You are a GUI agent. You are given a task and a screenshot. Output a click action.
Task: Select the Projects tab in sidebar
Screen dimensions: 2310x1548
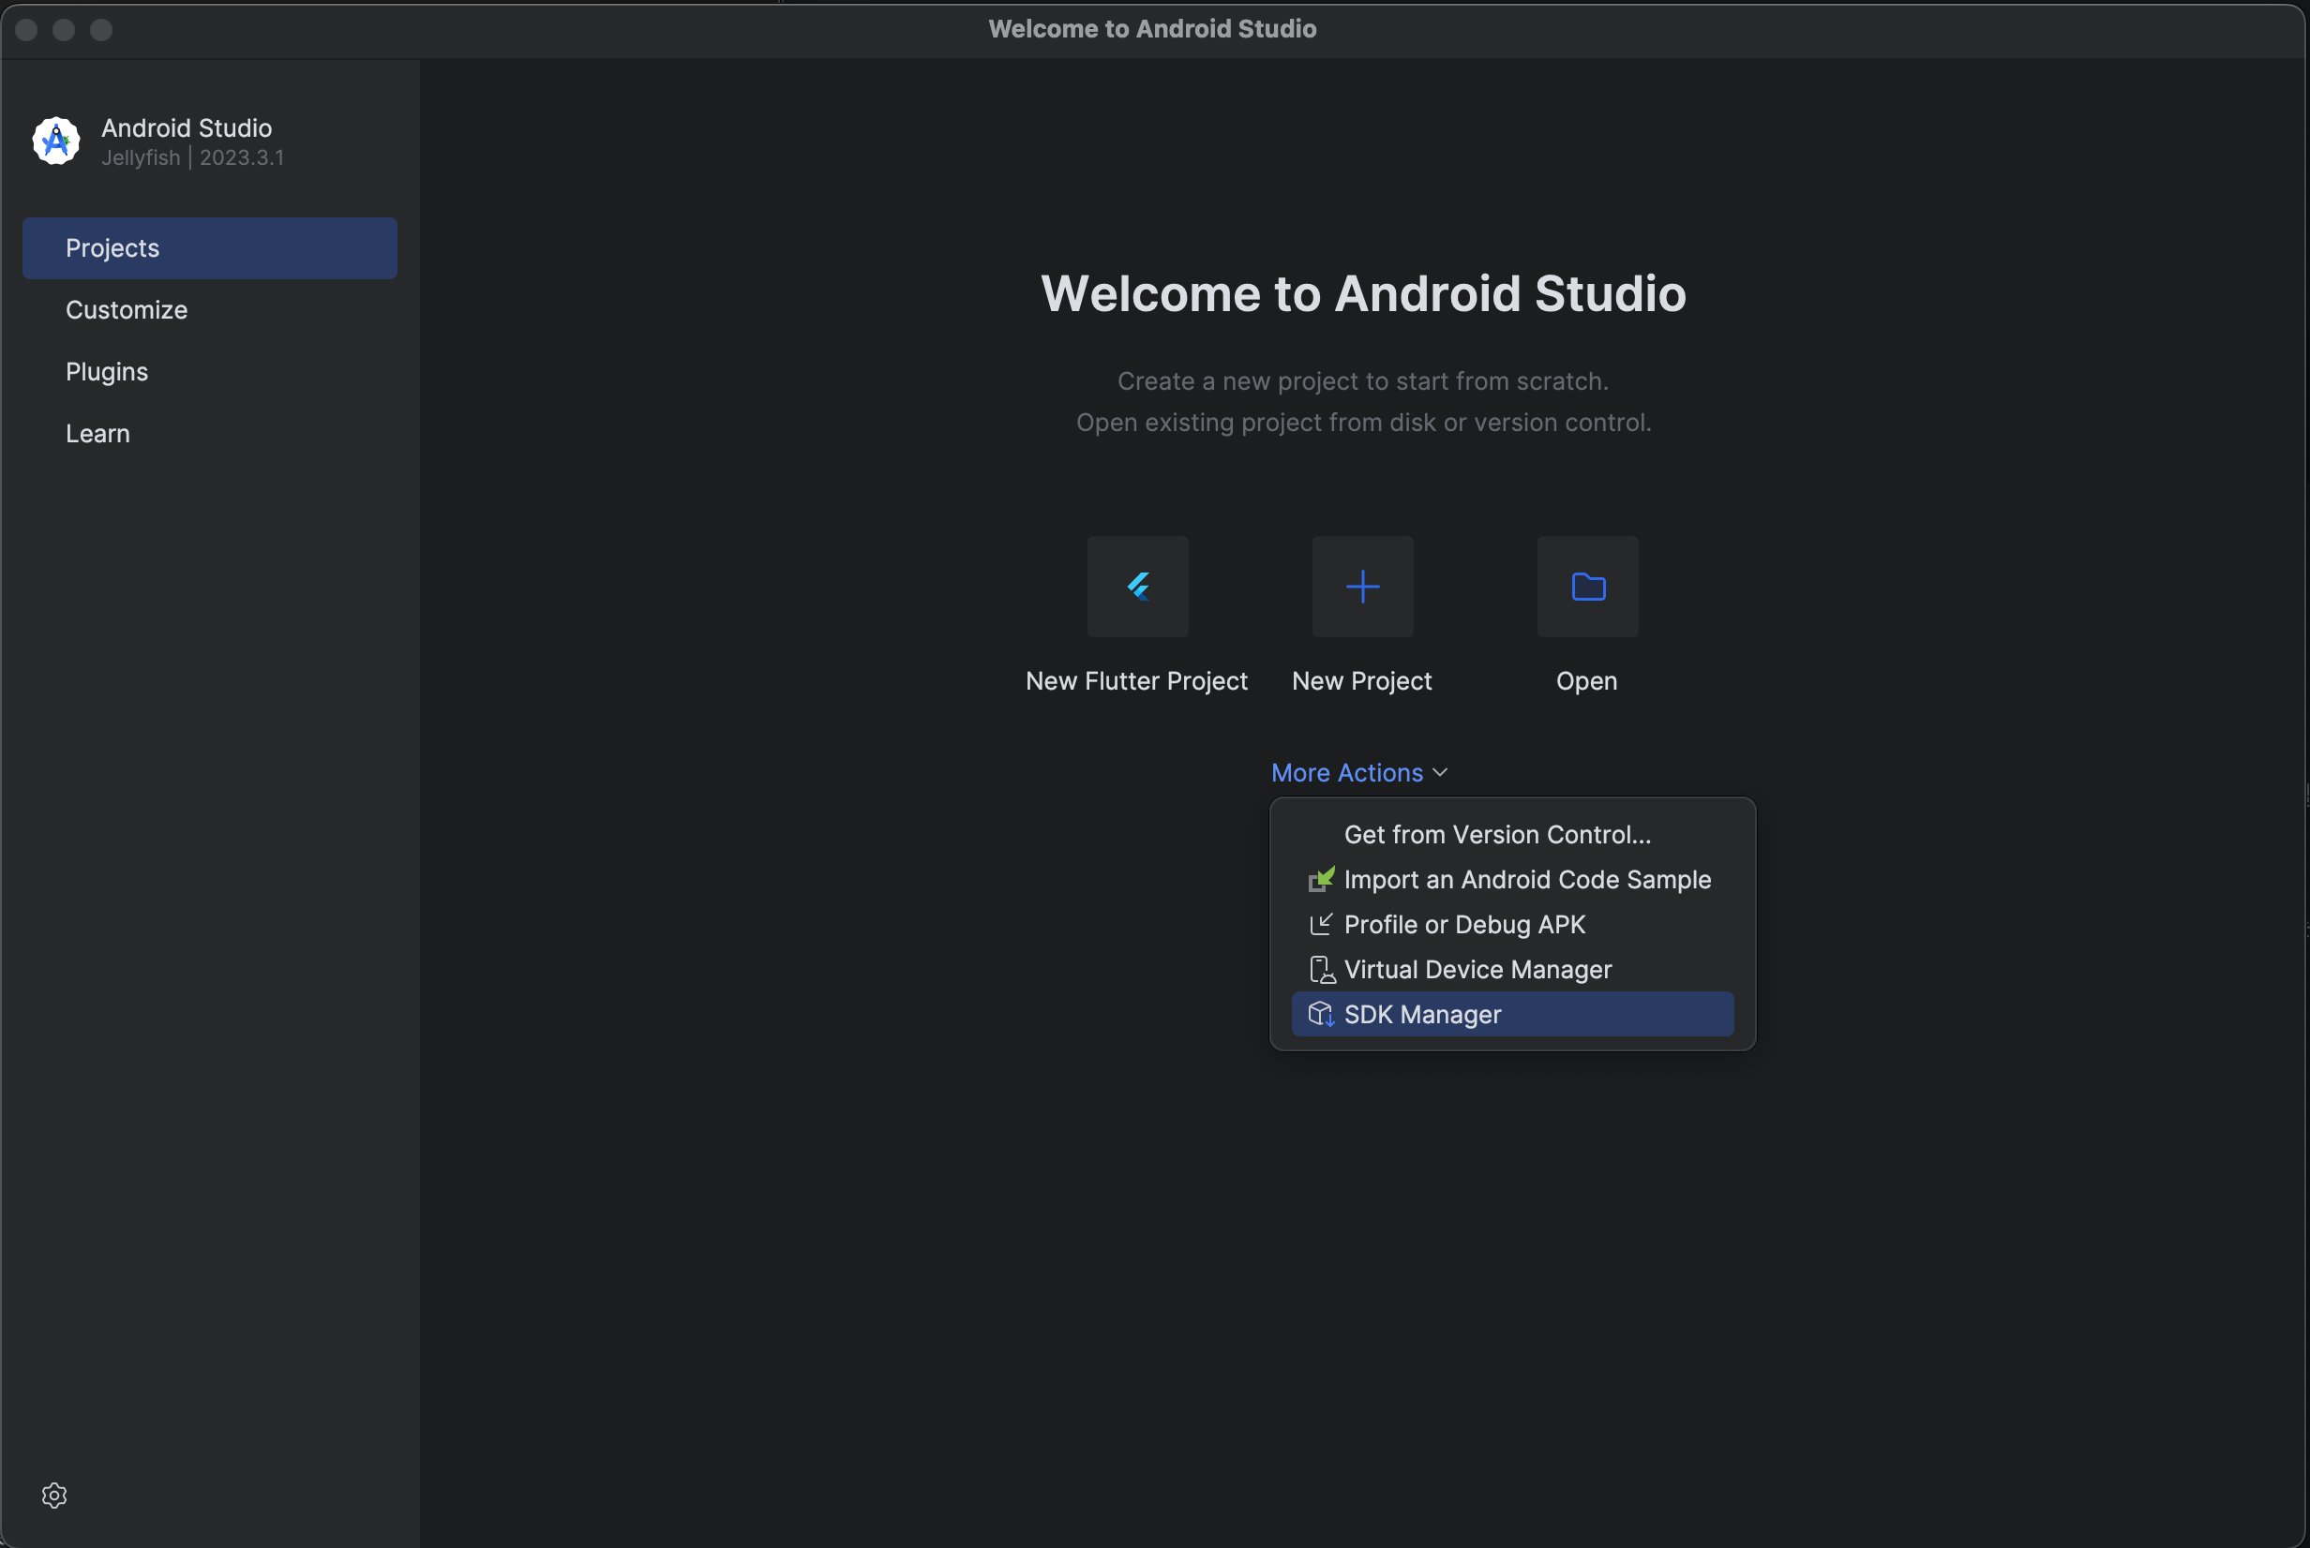[x=209, y=247]
